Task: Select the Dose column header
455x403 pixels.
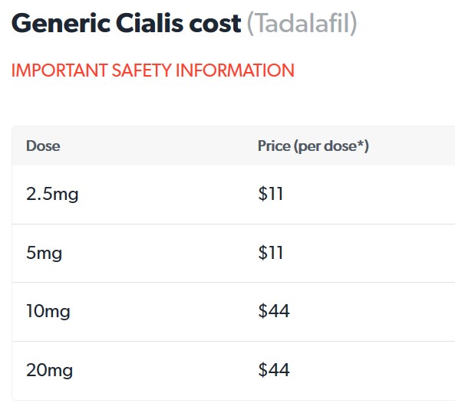Action: pyautogui.click(x=43, y=146)
